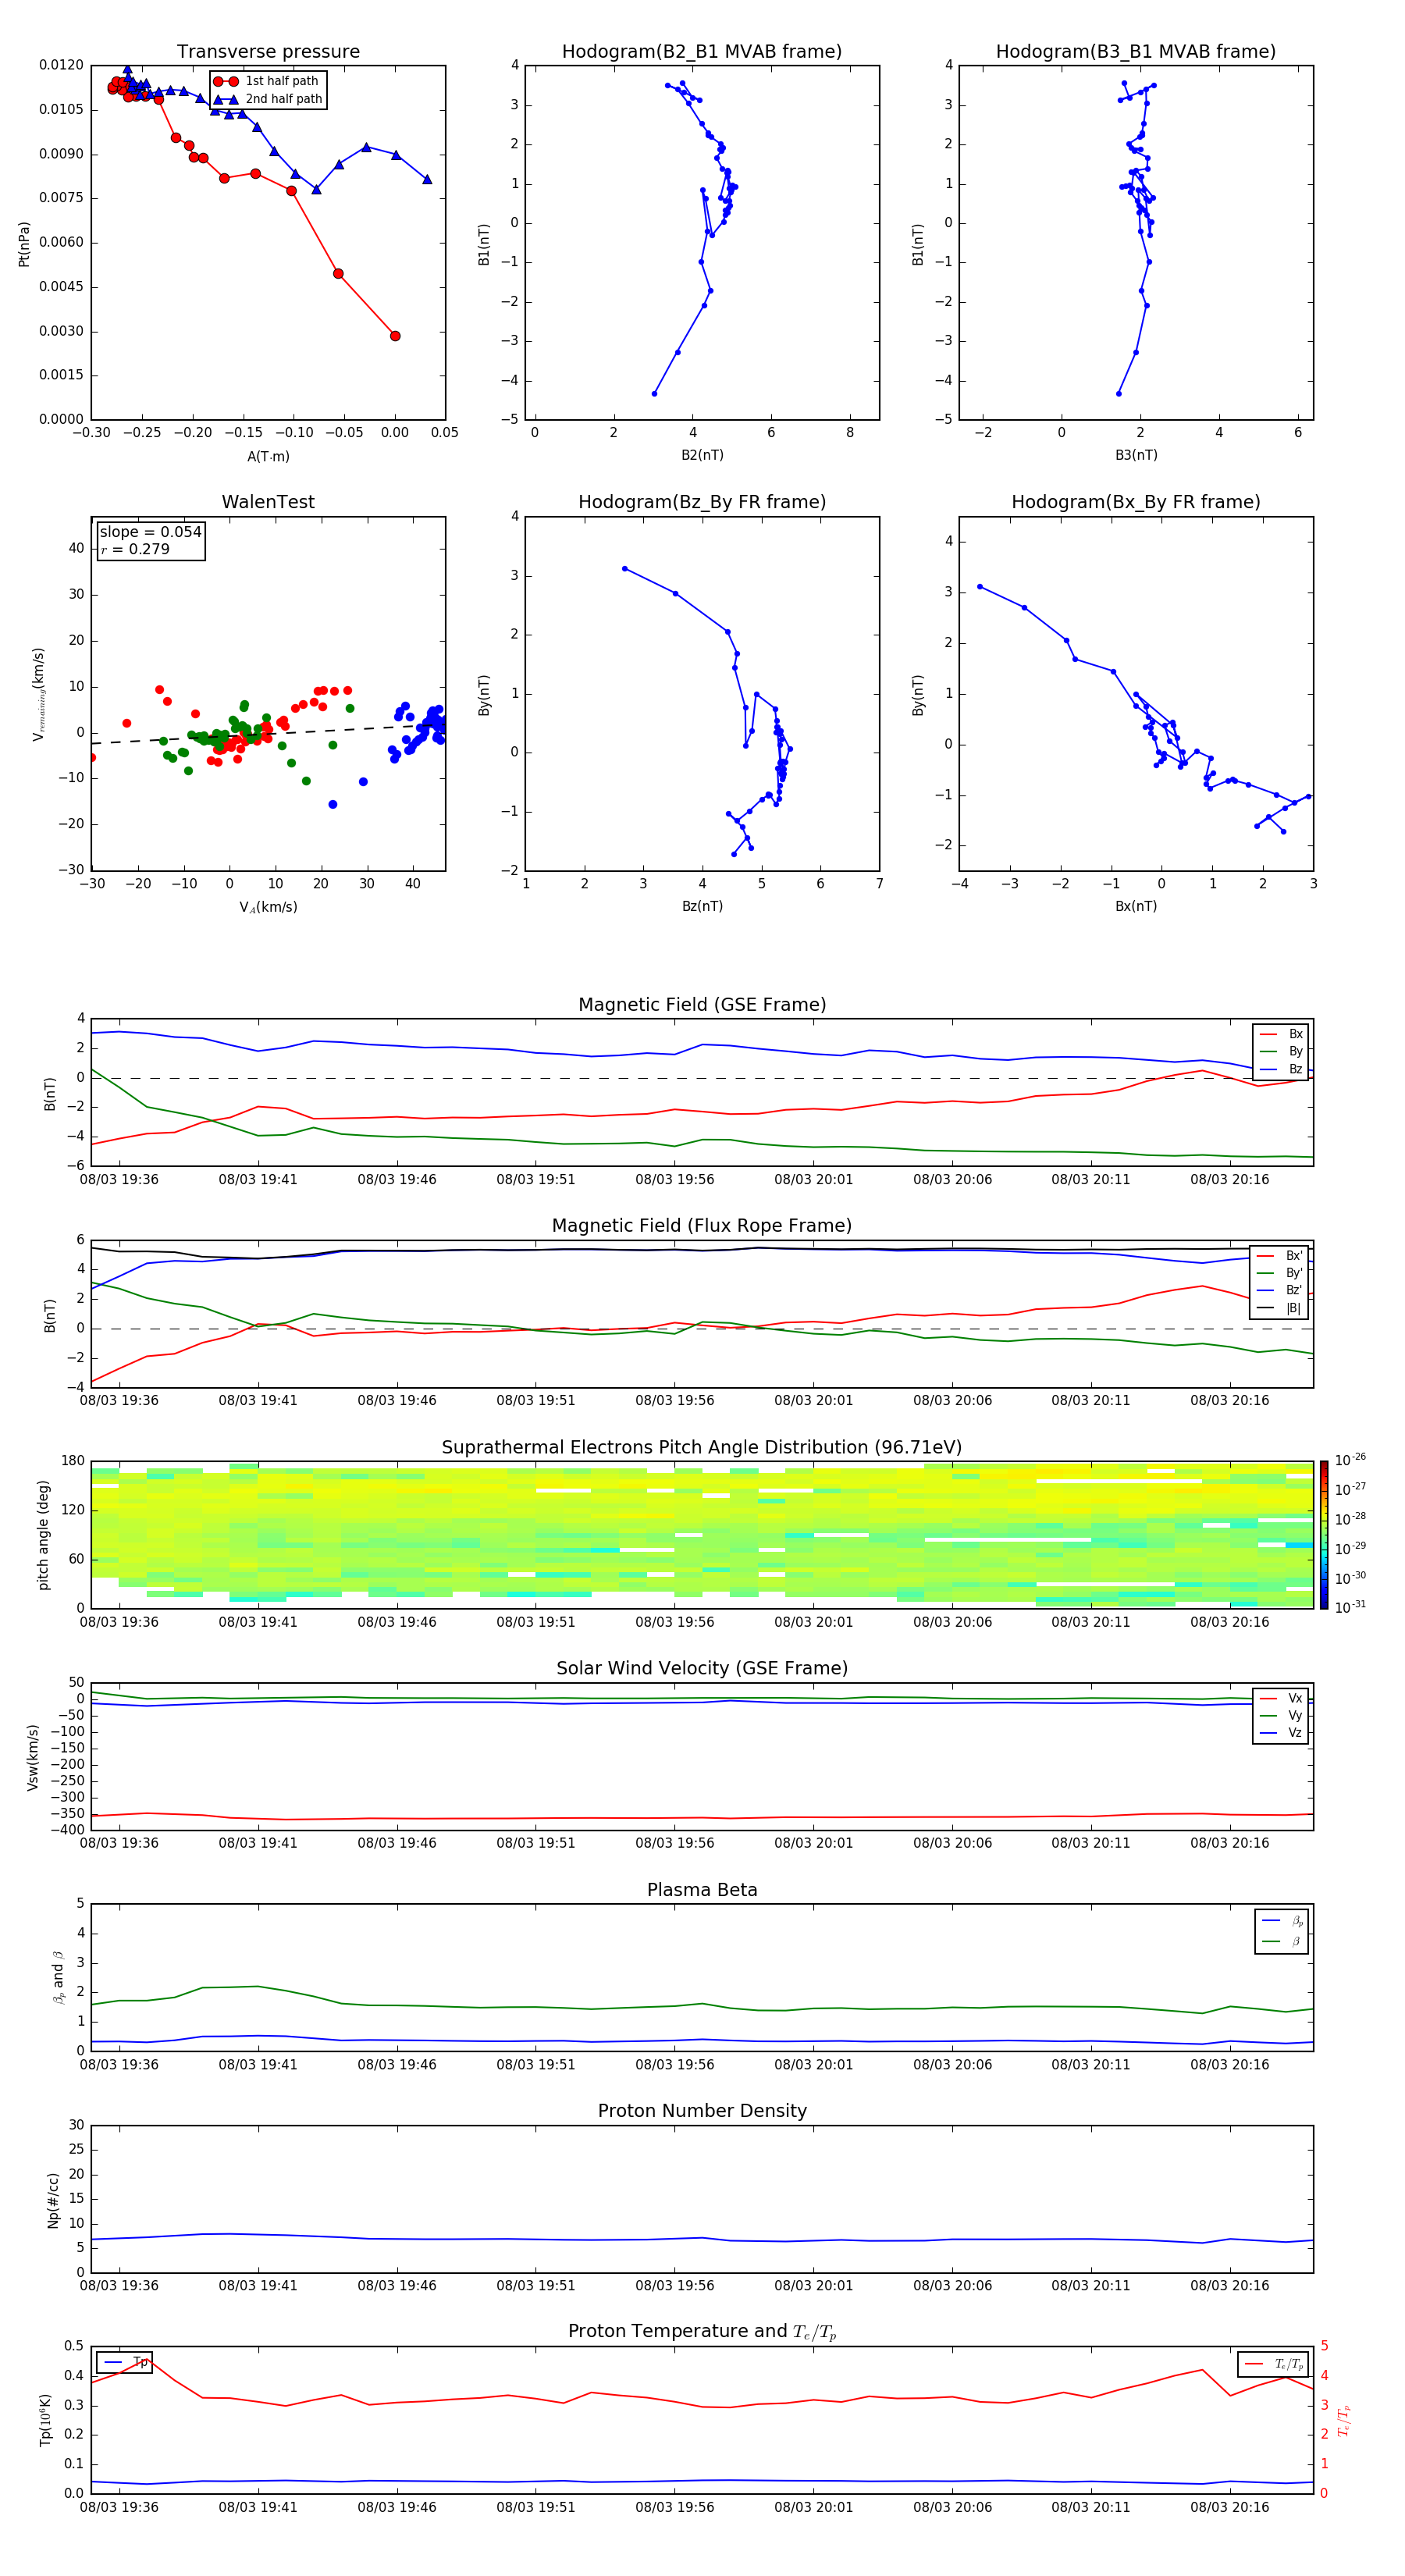This screenshot has width=1405, height=2576.
Task: Click the "B2(nT)" axis label
Action: point(702,456)
